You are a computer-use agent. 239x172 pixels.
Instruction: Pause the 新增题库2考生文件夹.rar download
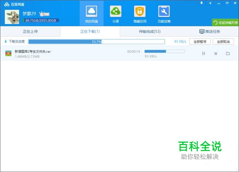point(203,53)
